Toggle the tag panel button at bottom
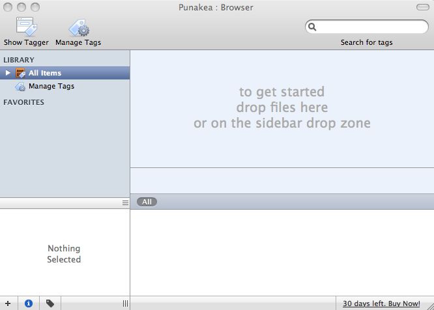This screenshot has width=434, height=310. click(x=50, y=303)
